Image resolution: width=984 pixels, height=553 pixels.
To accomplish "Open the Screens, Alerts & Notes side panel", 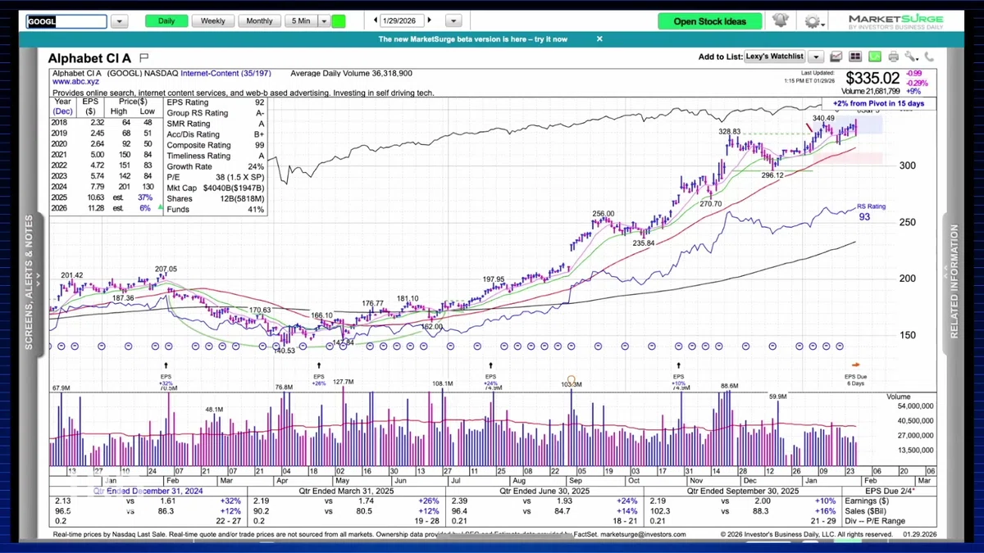I will [x=29, y=283].
